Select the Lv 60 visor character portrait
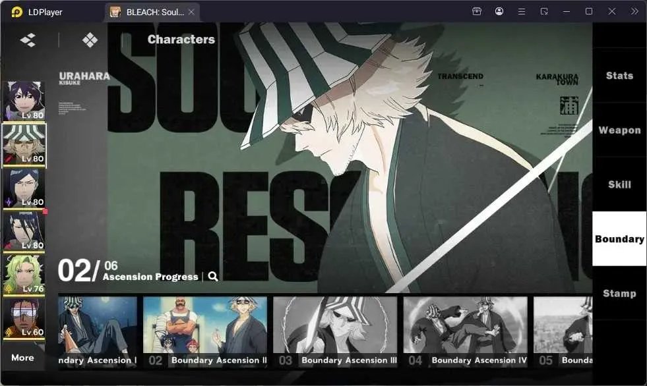Image resolution: width=647 pixels, height=386 pixels. click(x=24, y=318)
